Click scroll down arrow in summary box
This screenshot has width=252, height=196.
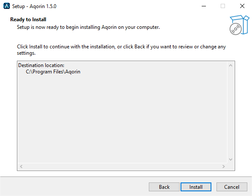(x=230, y=160)
